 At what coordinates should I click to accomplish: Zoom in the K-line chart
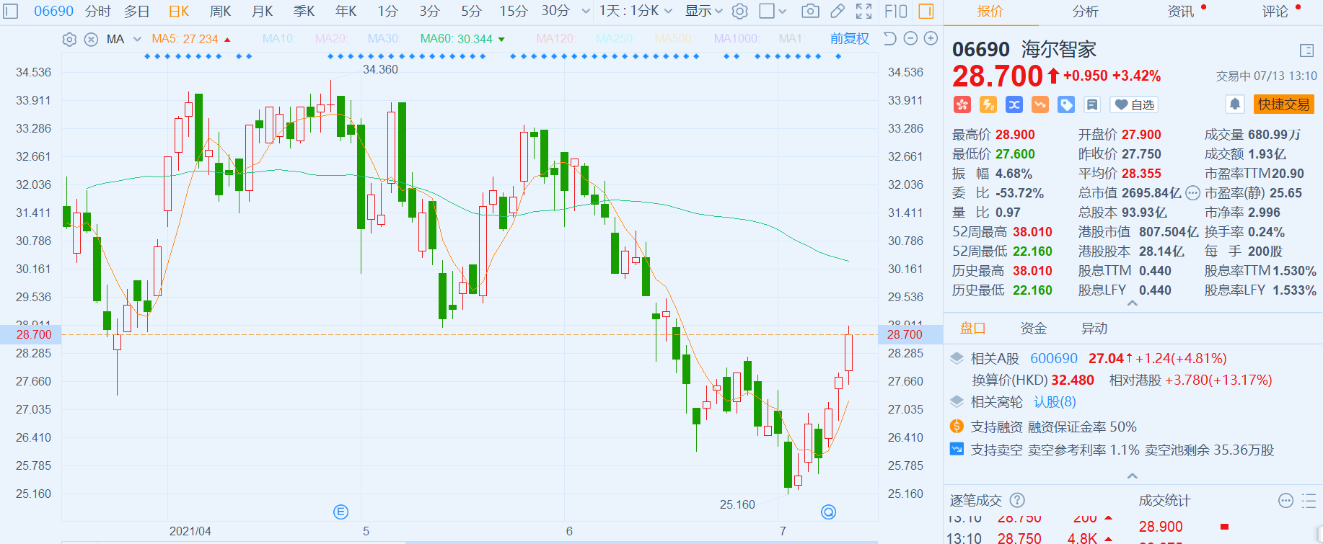point(931,38)
